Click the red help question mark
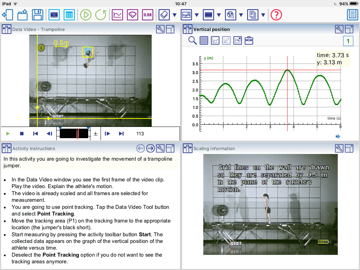Image resolution: width=360 pixels, height=270 pixels. click(277, 15)
